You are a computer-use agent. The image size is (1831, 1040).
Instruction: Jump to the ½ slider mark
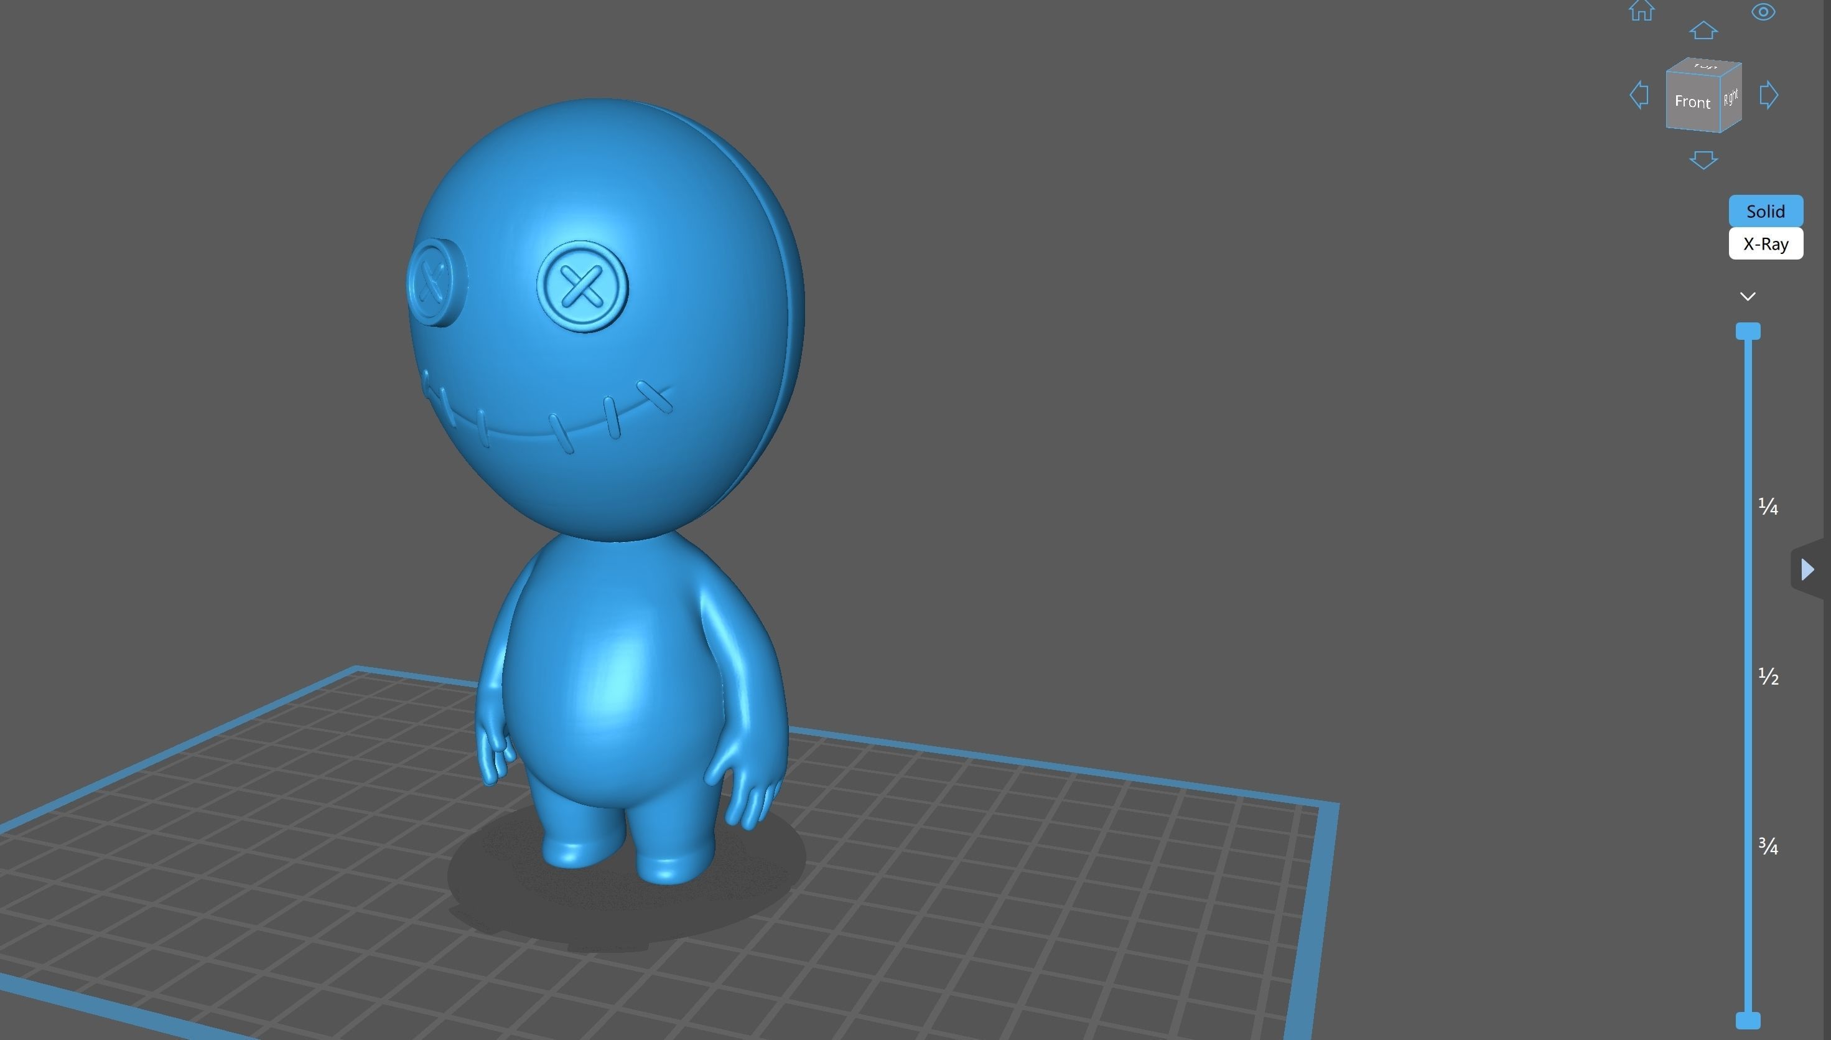[x=1768, y=676]
